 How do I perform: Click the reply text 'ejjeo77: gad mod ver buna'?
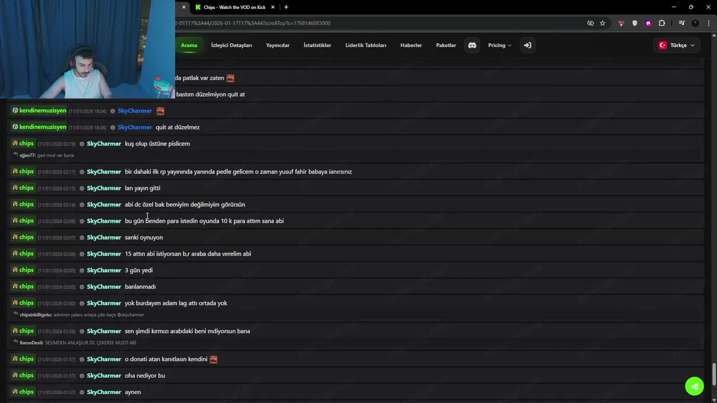tap(47, 155)
